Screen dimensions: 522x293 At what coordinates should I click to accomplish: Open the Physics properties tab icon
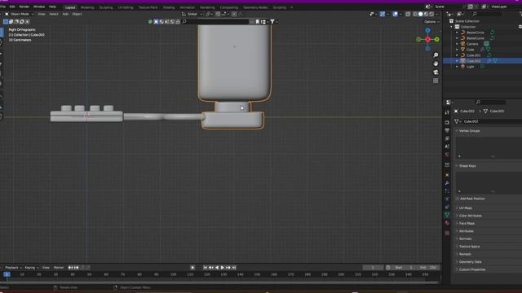pos(447,199)
